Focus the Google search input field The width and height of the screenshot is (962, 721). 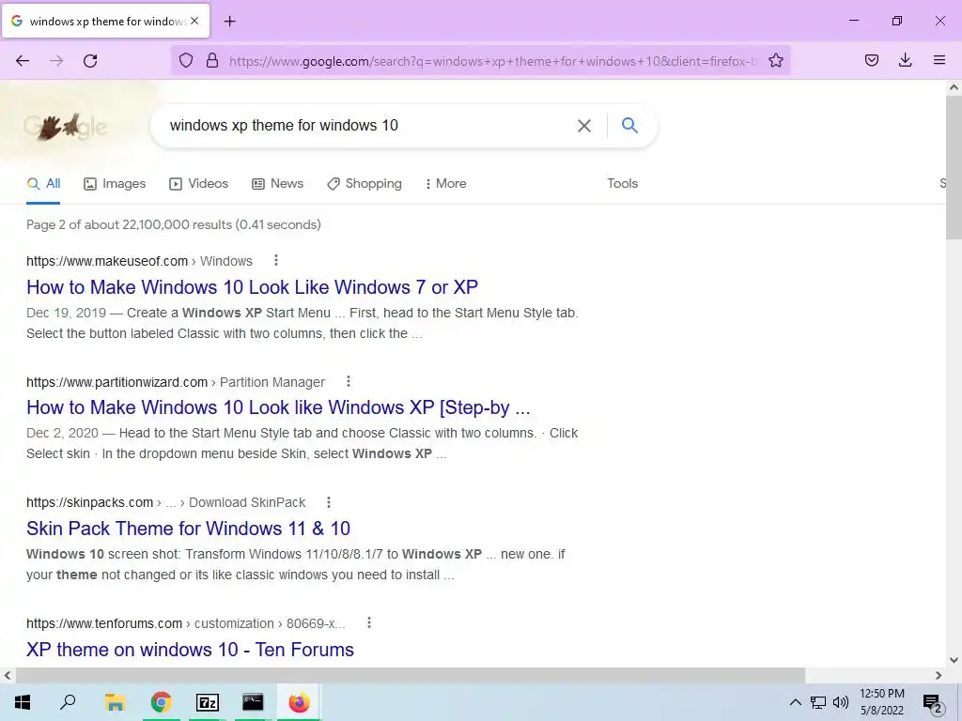click(368, 126)
